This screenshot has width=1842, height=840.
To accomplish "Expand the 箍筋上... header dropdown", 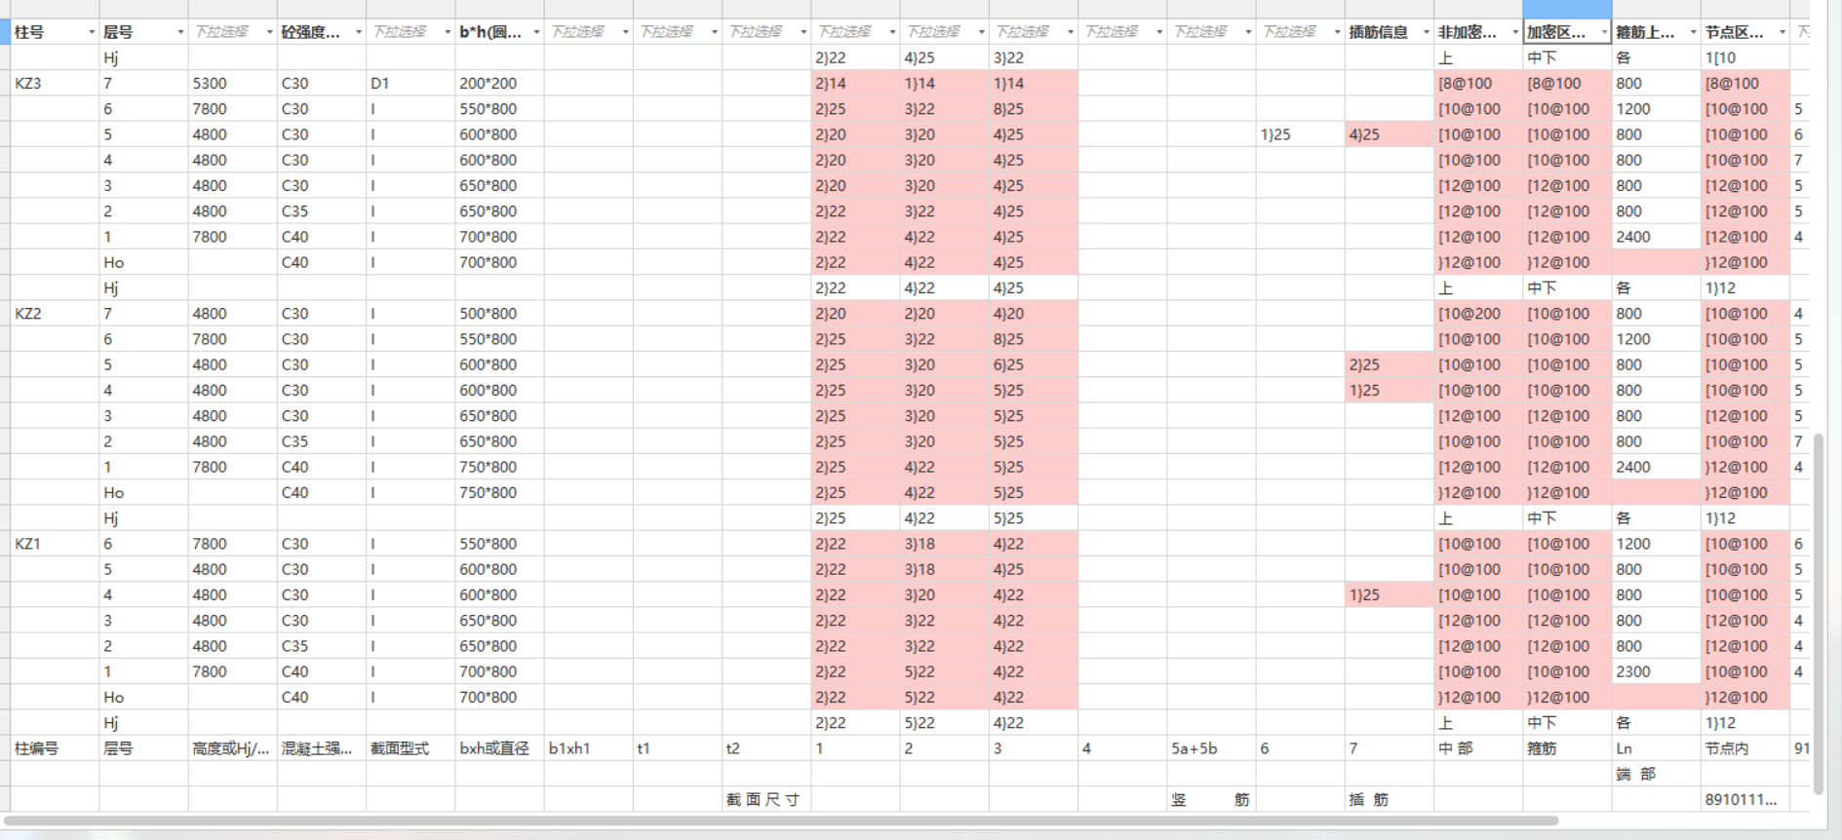I will 1693,32.
